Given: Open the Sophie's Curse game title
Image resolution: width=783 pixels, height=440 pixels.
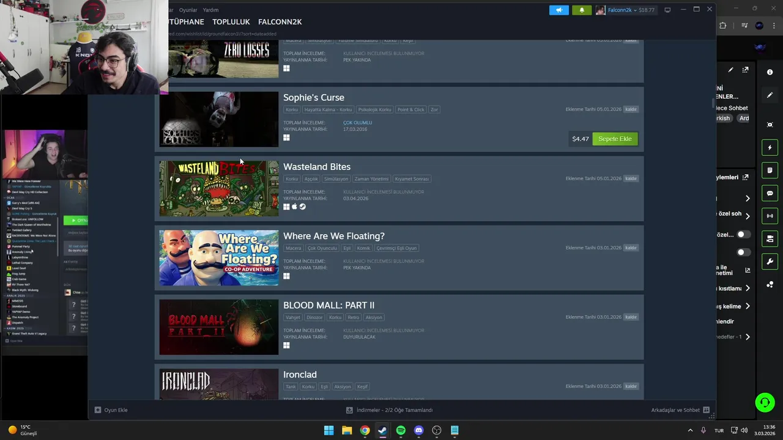Looking at the screenshot, I should [314, 97].
